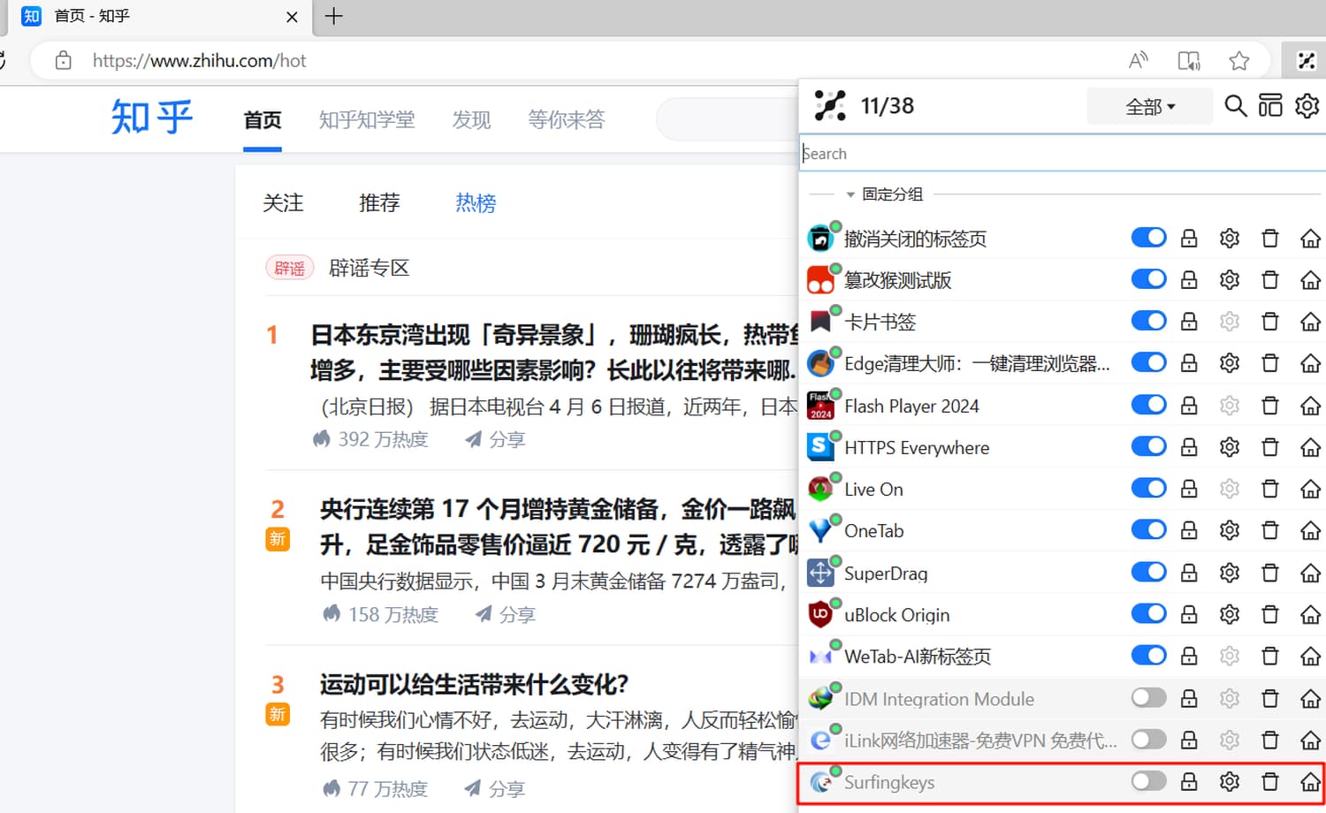Turn on IDM Integration Module toggle

click(x=1148, y=698)
